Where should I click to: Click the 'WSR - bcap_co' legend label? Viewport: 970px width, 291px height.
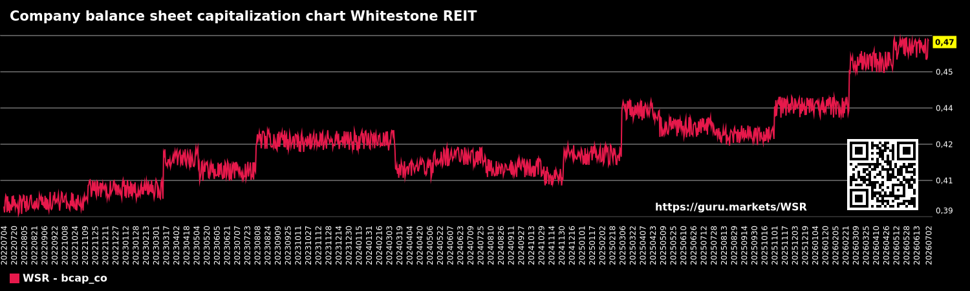tap(65, 279)
